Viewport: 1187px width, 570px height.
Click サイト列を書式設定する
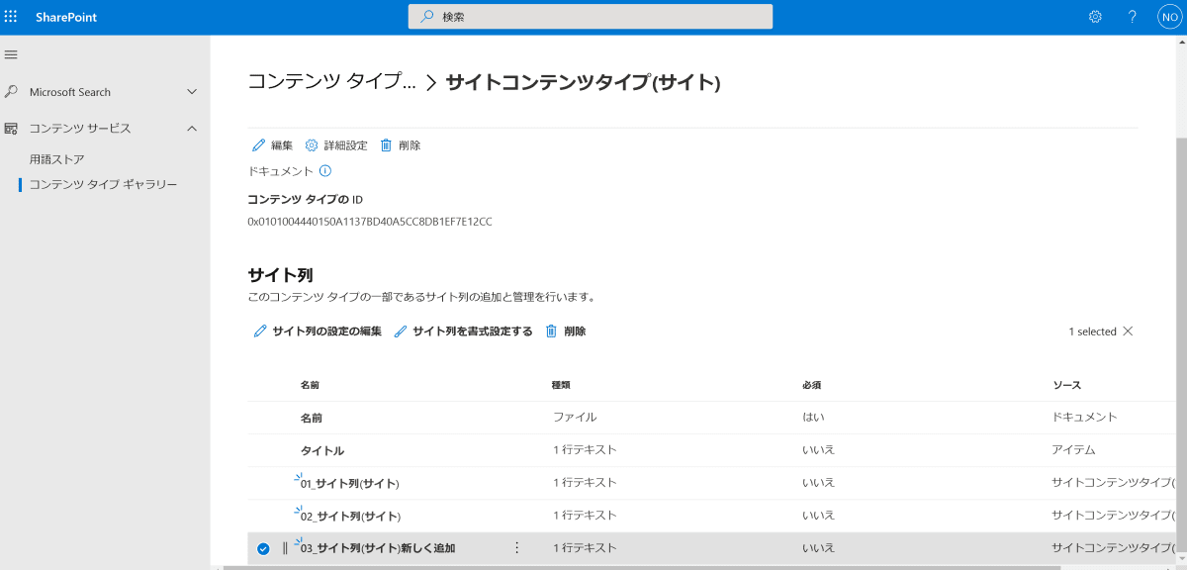point(463,332)
